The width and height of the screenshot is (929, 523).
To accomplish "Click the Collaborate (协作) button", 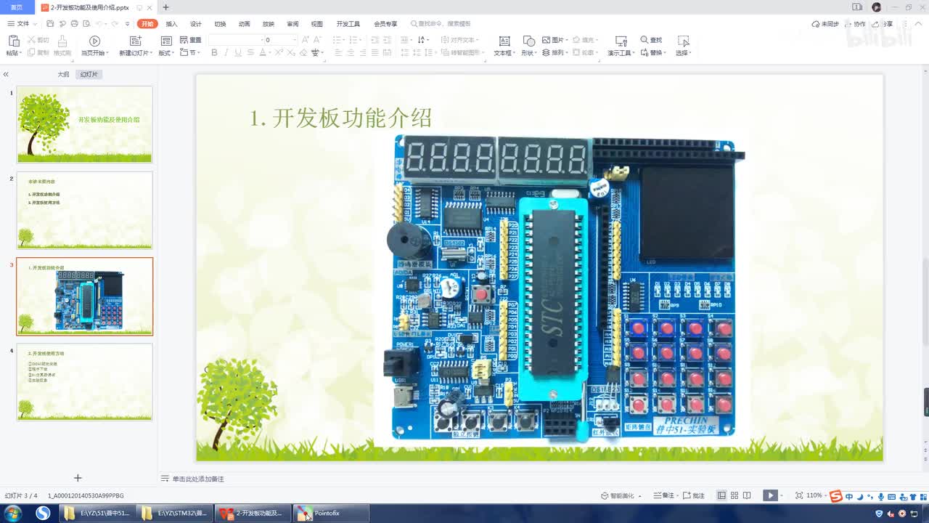I will [855, 24].
